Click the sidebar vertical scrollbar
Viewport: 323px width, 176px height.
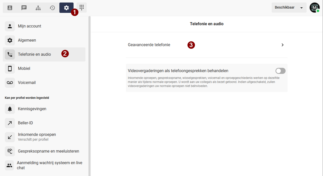89,96
